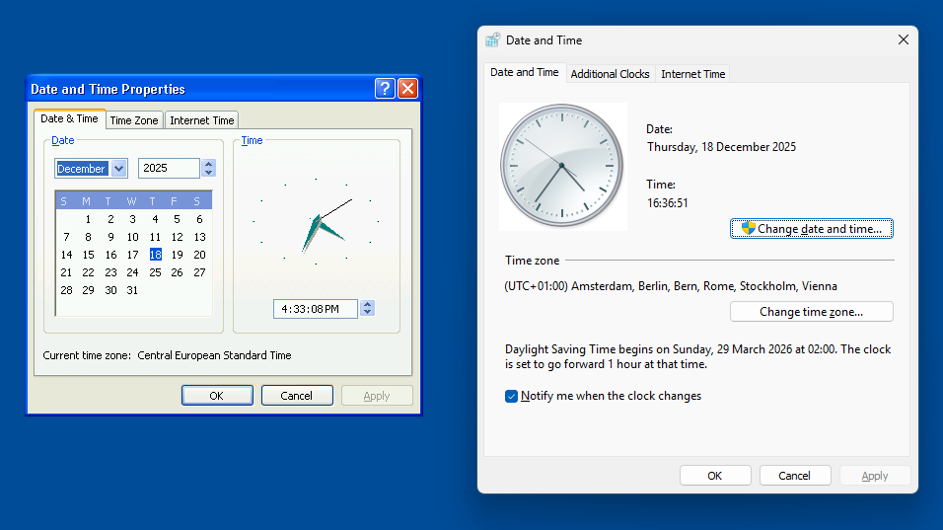Switch to the Time Zone tab
The height and width of the screenshot is (530, 943).
(133, 120)
